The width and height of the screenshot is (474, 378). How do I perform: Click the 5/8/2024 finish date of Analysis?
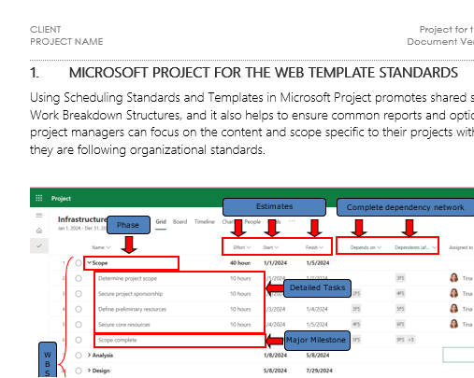click(x=318, y=356)
